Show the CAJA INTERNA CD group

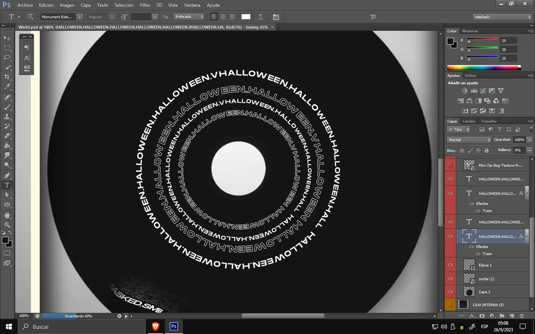(x=450, y=304)
